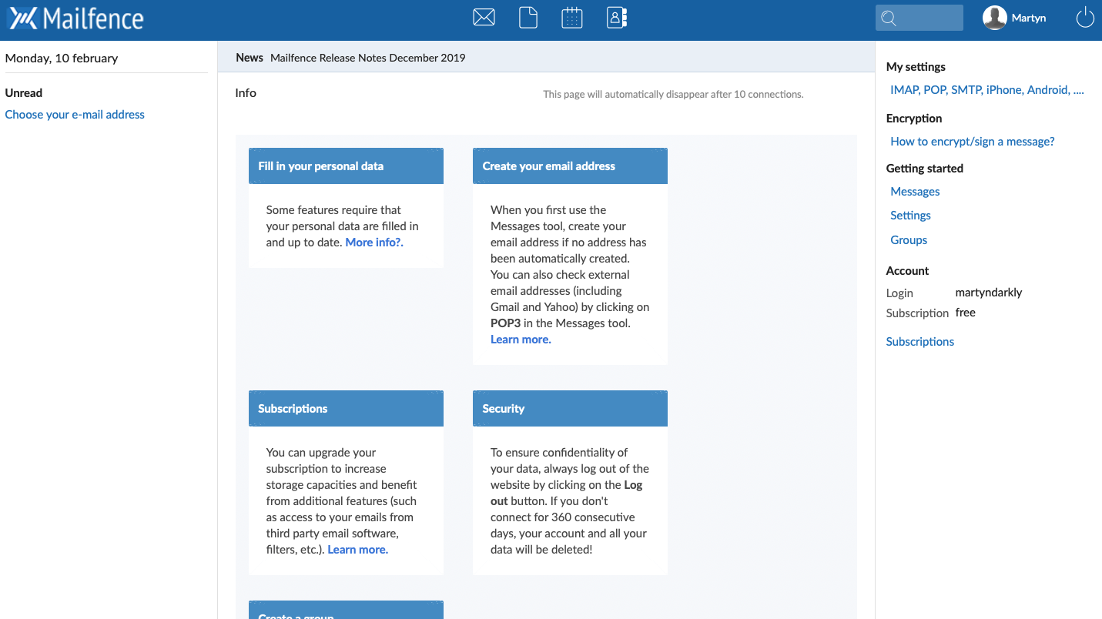Open the Calendar icon
Viewport: 1102px width, 619px height.
[572, 17]
